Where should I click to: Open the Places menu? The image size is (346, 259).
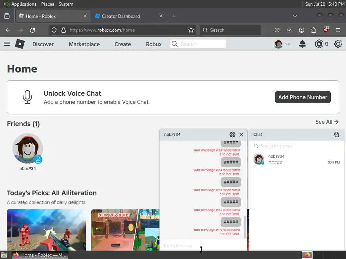coord(47,4)
